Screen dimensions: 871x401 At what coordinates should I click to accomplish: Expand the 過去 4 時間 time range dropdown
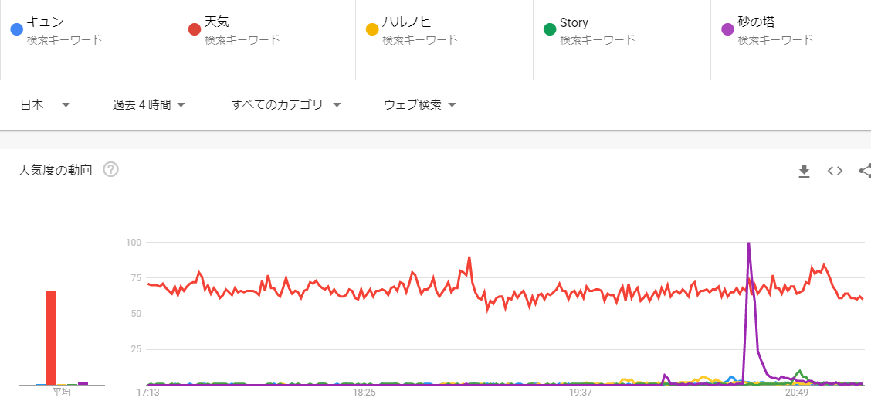148,105
